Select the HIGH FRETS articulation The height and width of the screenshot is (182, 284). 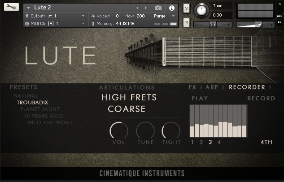click(x=129, y=97)
